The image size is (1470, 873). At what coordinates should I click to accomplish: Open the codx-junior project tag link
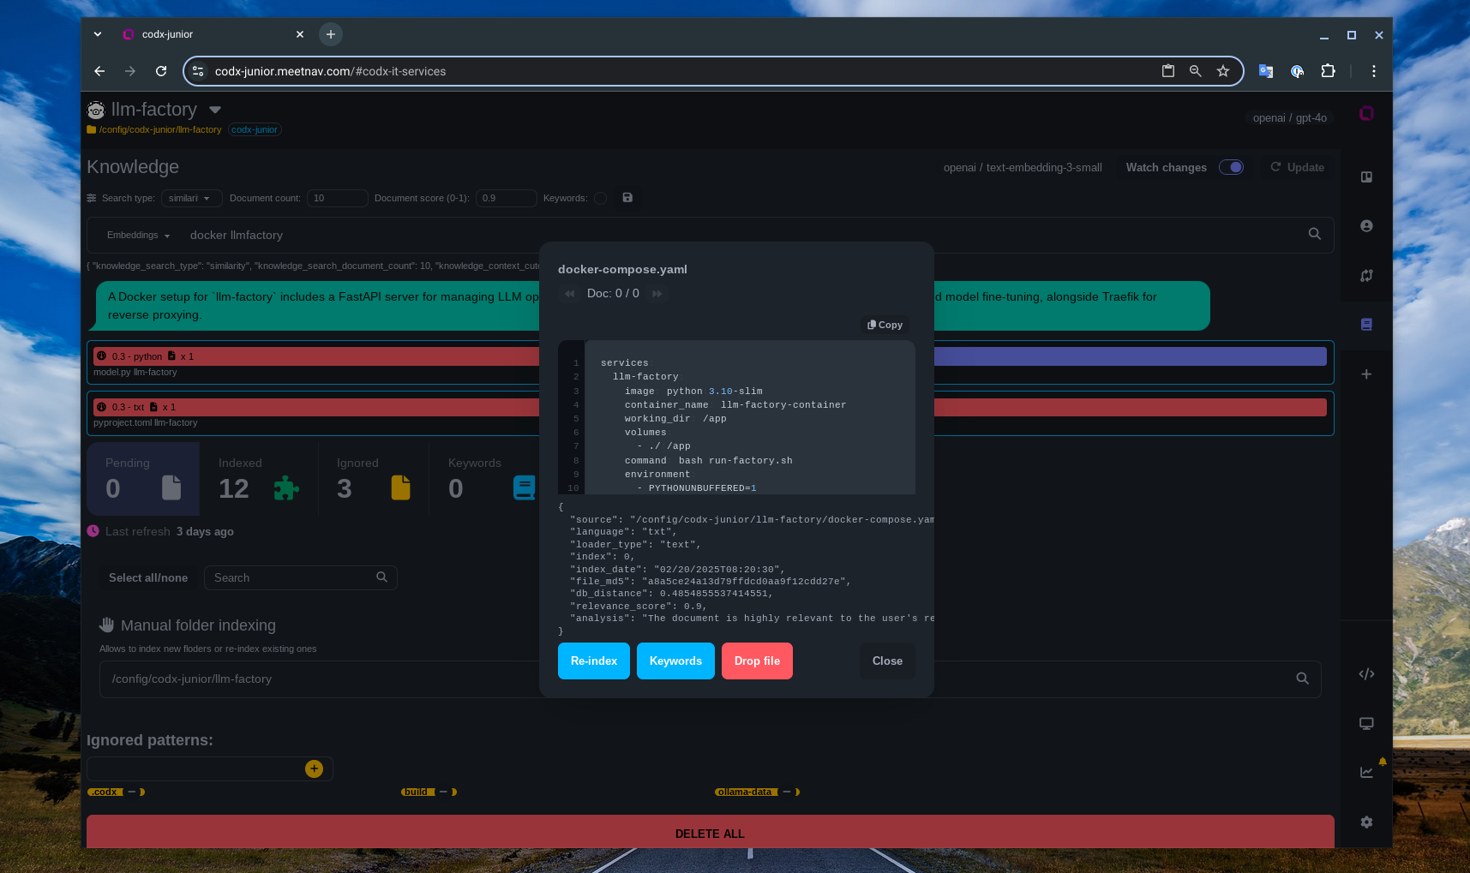pos(255,129)
